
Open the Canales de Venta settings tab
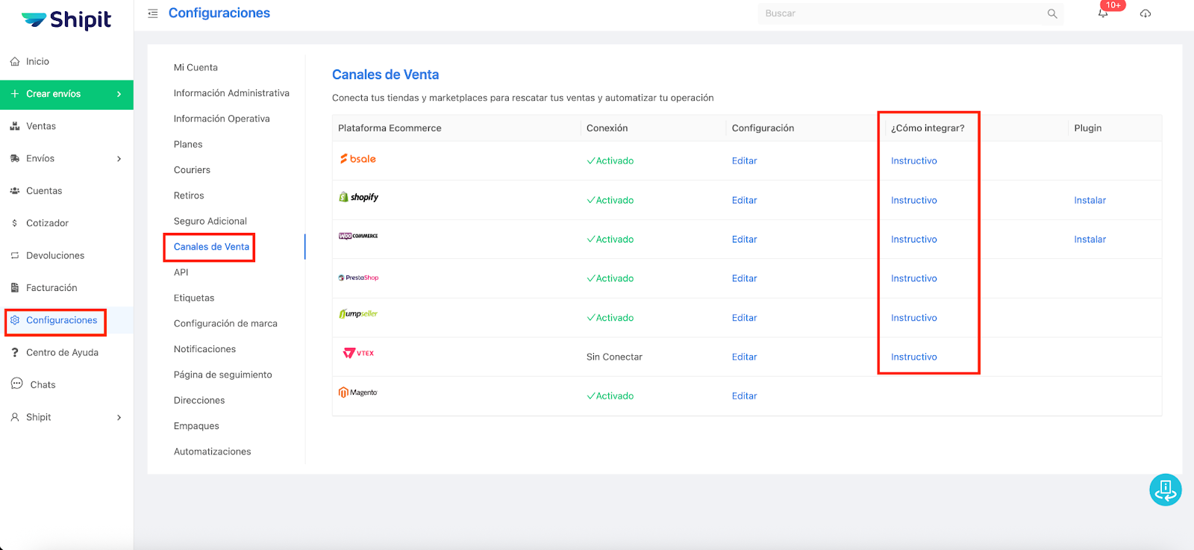point(211,247)
